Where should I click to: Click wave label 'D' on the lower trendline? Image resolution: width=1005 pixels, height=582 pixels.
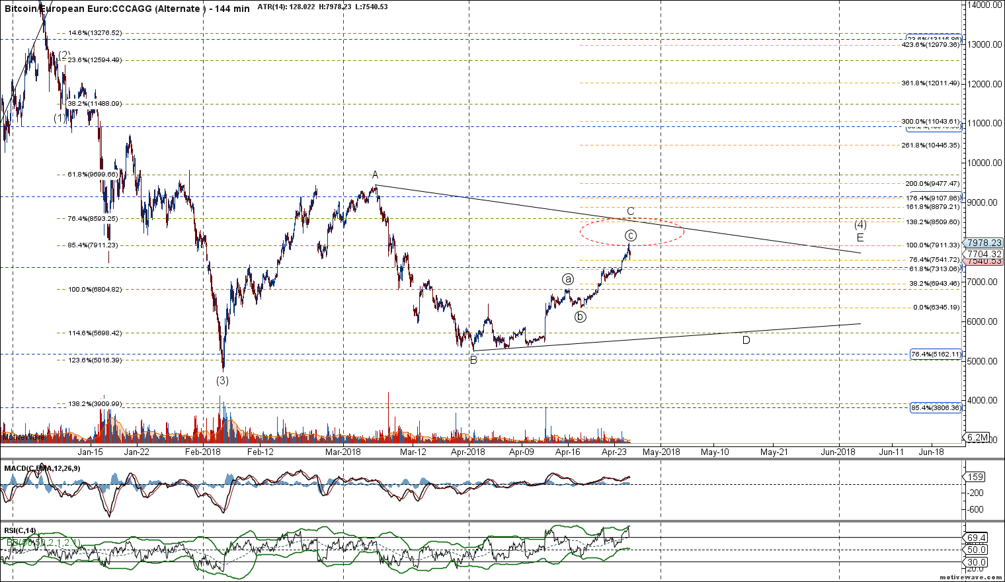746,340
